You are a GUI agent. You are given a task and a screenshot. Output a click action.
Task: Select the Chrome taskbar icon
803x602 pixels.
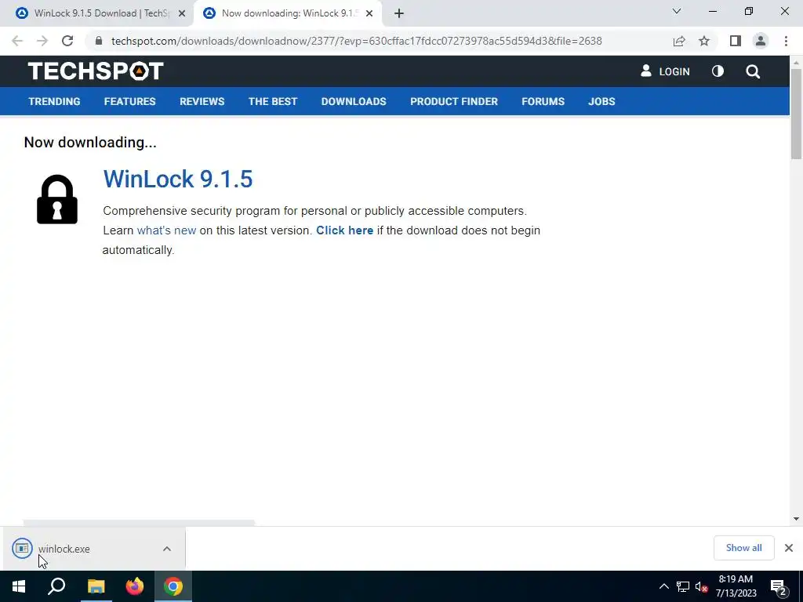click(x=173, y=586)
